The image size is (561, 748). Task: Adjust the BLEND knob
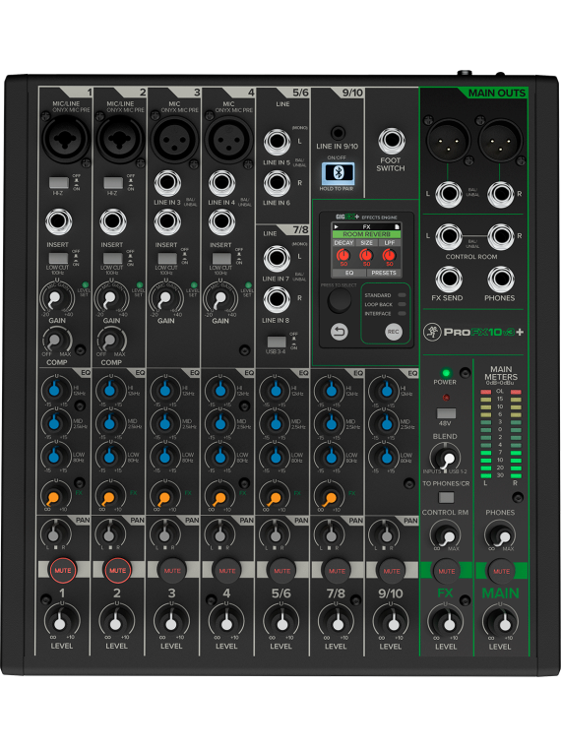click(x=445, y=458)
